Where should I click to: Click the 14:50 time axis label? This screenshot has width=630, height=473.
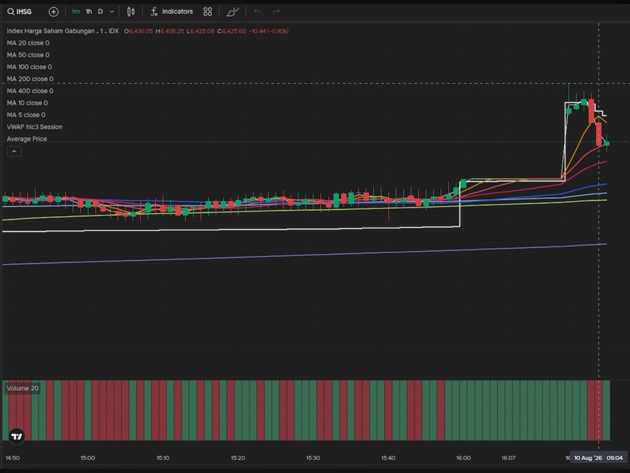point(13,458)
